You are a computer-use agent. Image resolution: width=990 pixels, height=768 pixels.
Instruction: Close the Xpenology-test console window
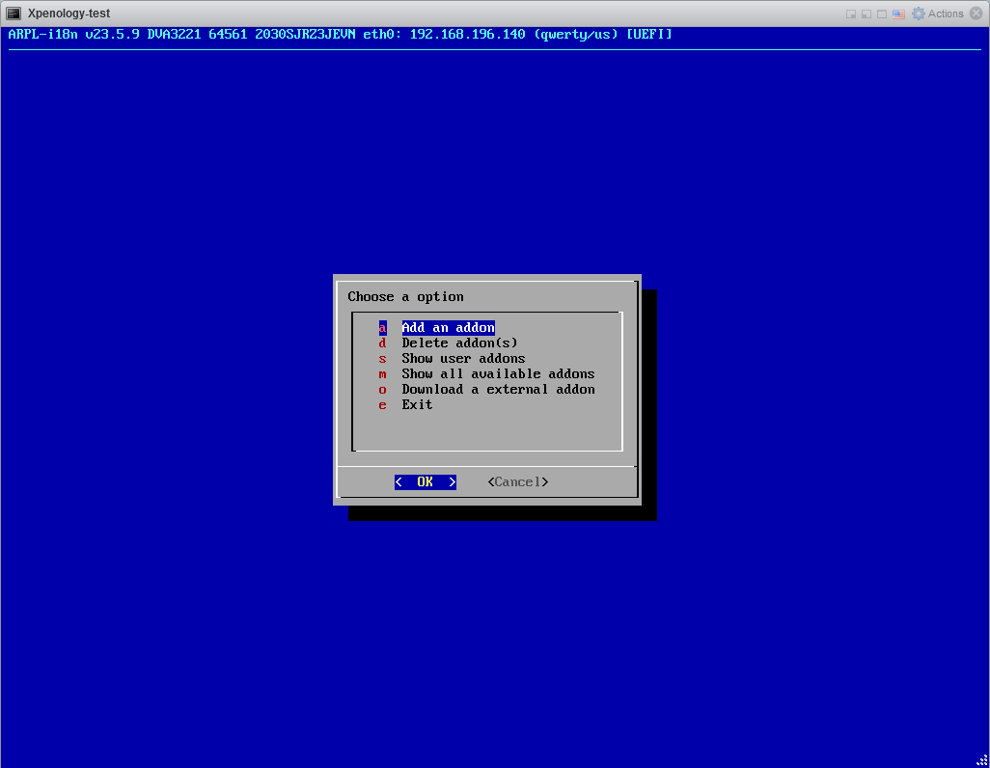coord(977,14)
